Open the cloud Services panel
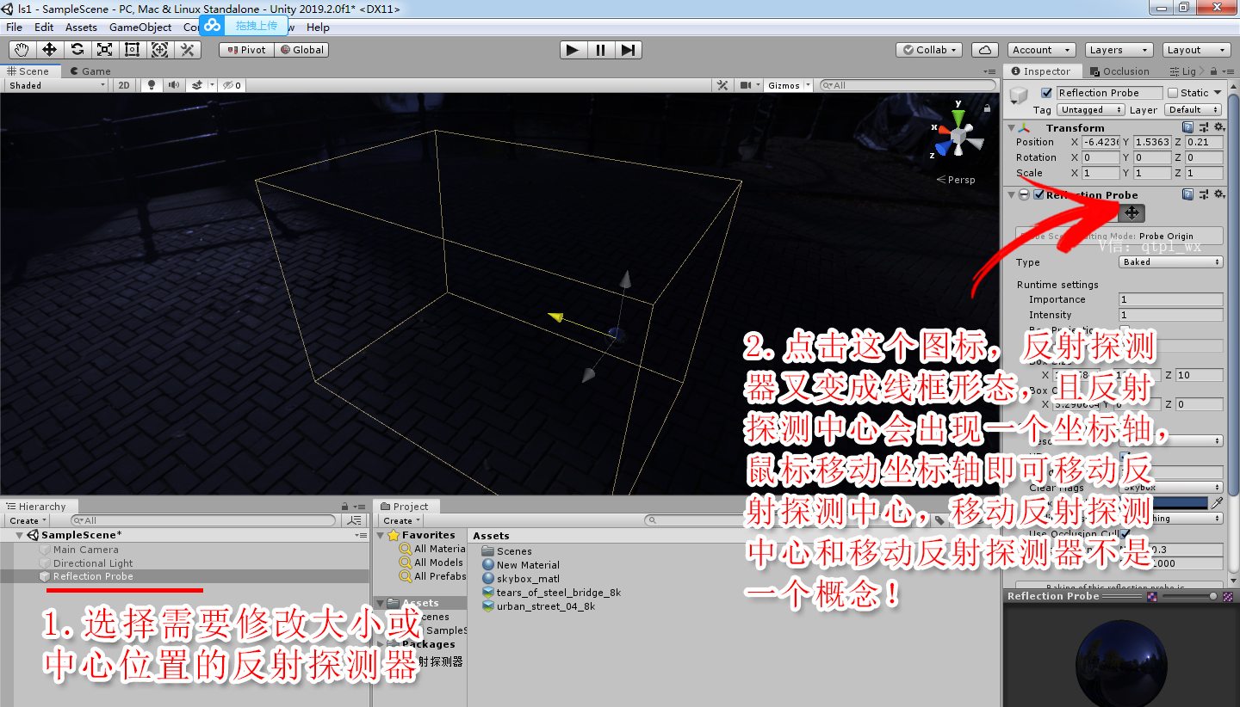The height and width of the screenshot is (707, 1240). coord(984,50)
